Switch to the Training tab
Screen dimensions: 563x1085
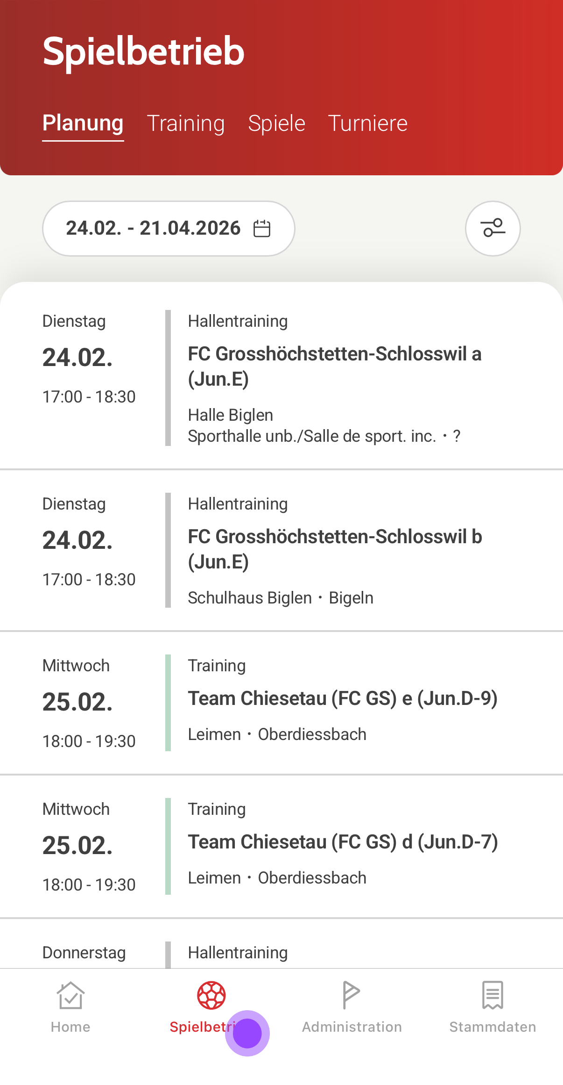(186, 123)
